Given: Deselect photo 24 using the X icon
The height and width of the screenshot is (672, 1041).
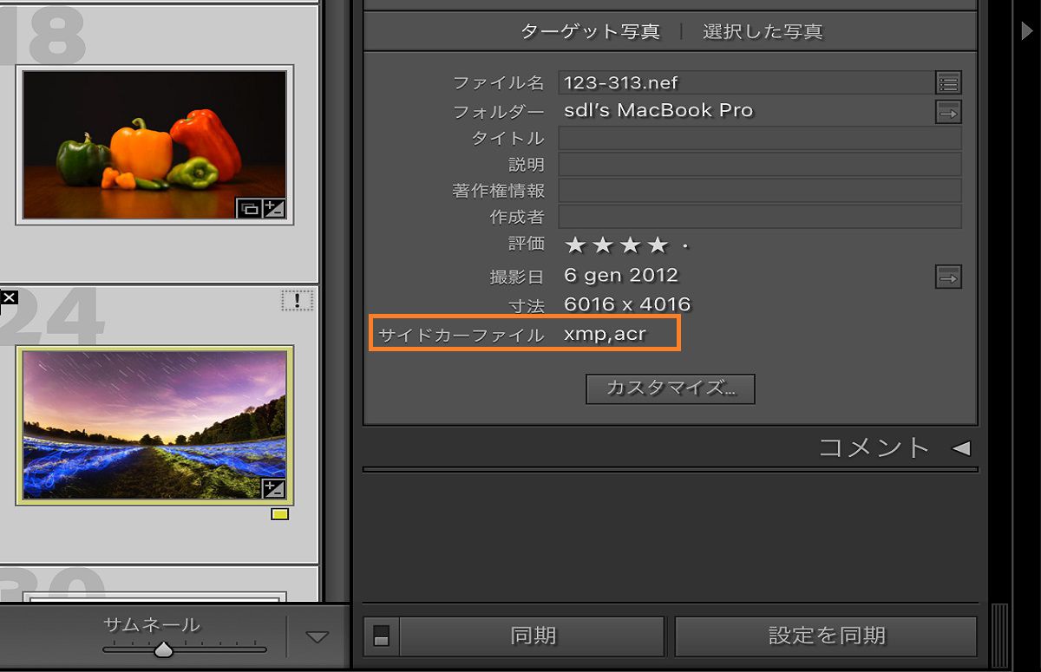Looking at the screenshot, I should coord(10,297).
